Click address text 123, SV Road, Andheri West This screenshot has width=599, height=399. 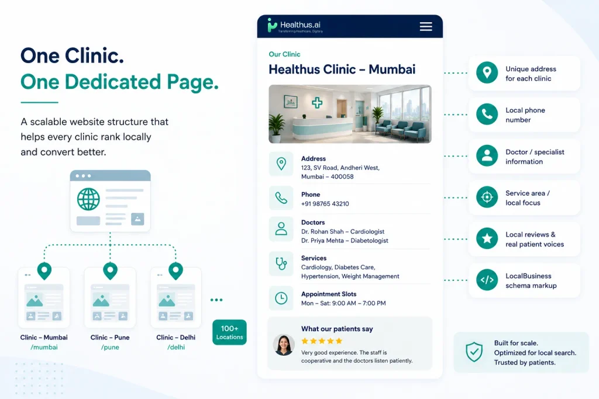click(x=340, y=168)
